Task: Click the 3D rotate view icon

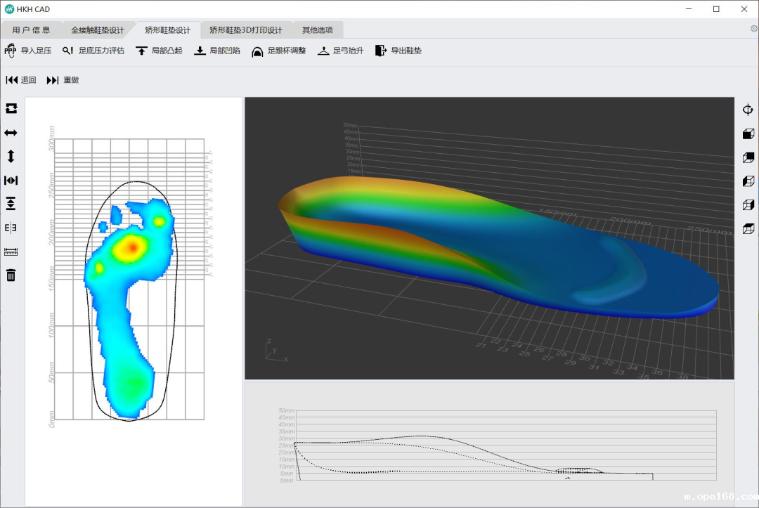Action: click(x=748, y=110)
